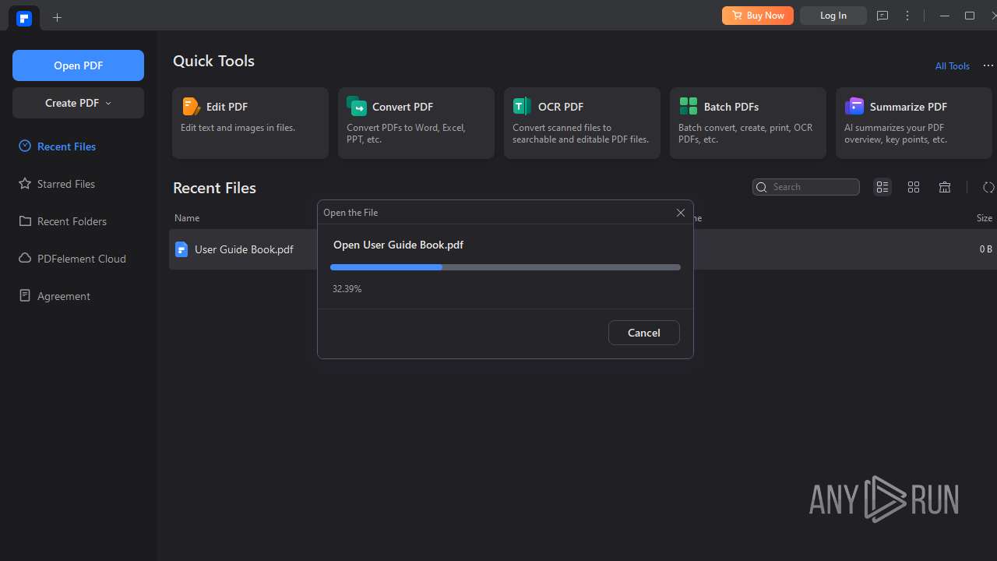Open the All Tools link

pos(952,66)
